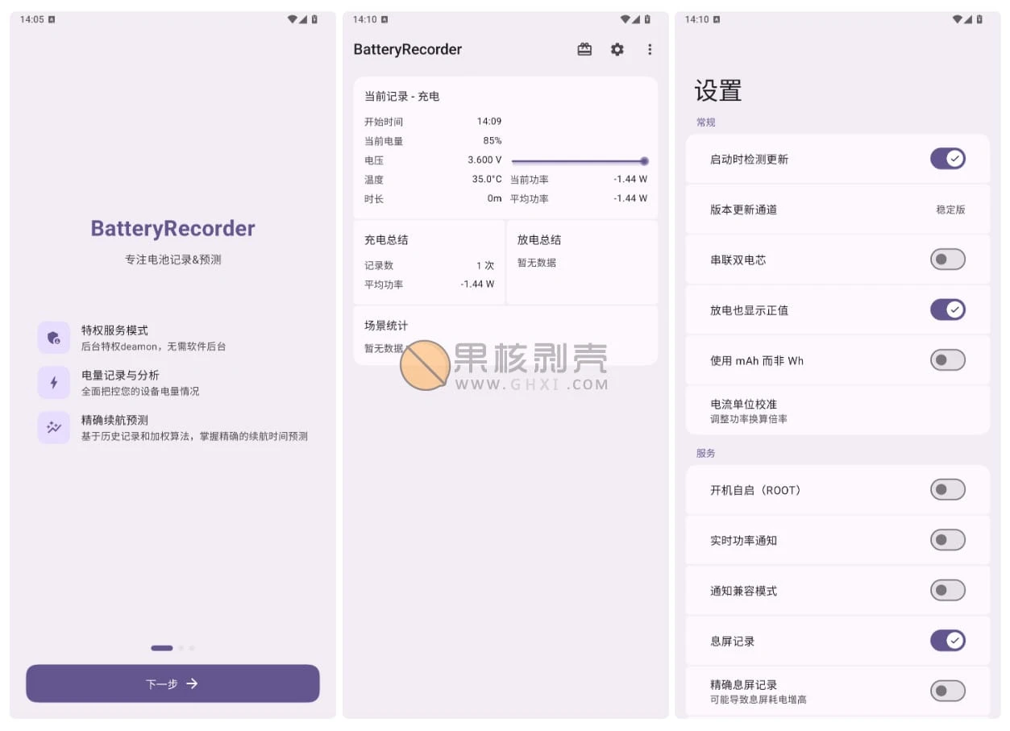This screenshot has width=1010, height=731.
Task: Click the endurance prediction chart icon
Action: pyautogui.click(x=54, y=427)
